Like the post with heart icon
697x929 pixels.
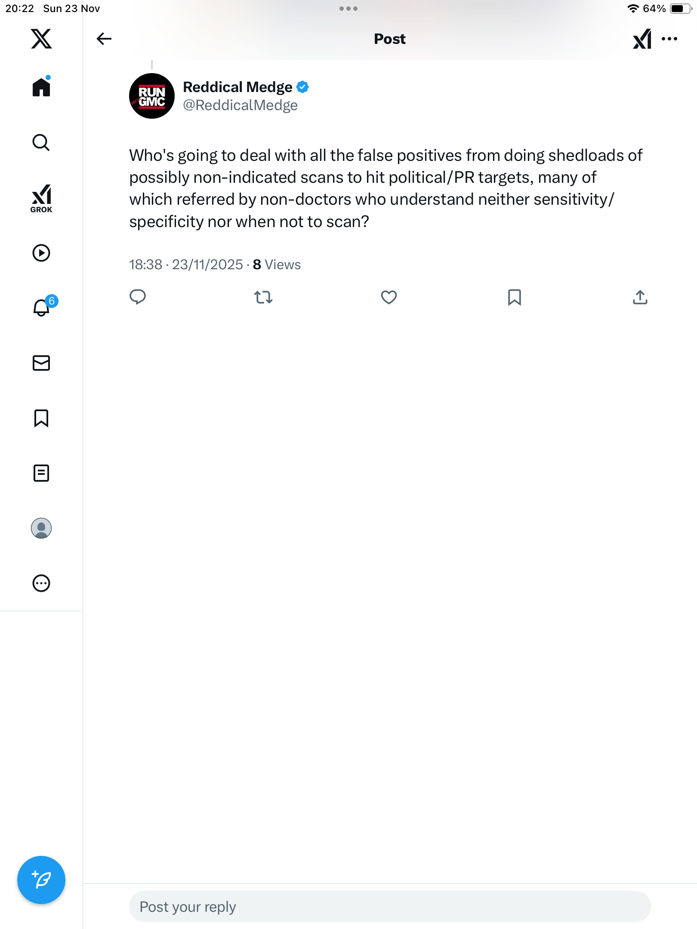[x=389, y=297]
